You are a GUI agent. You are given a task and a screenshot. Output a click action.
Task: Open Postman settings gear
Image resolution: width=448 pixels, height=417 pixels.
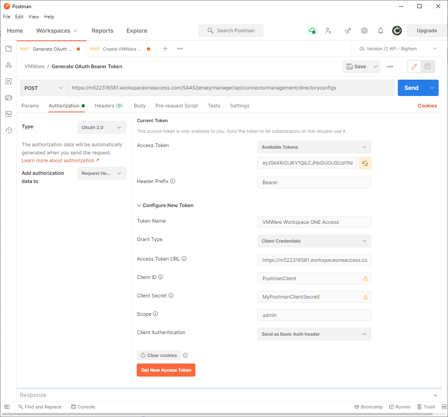pyautogui.click(x=364, y=31)
